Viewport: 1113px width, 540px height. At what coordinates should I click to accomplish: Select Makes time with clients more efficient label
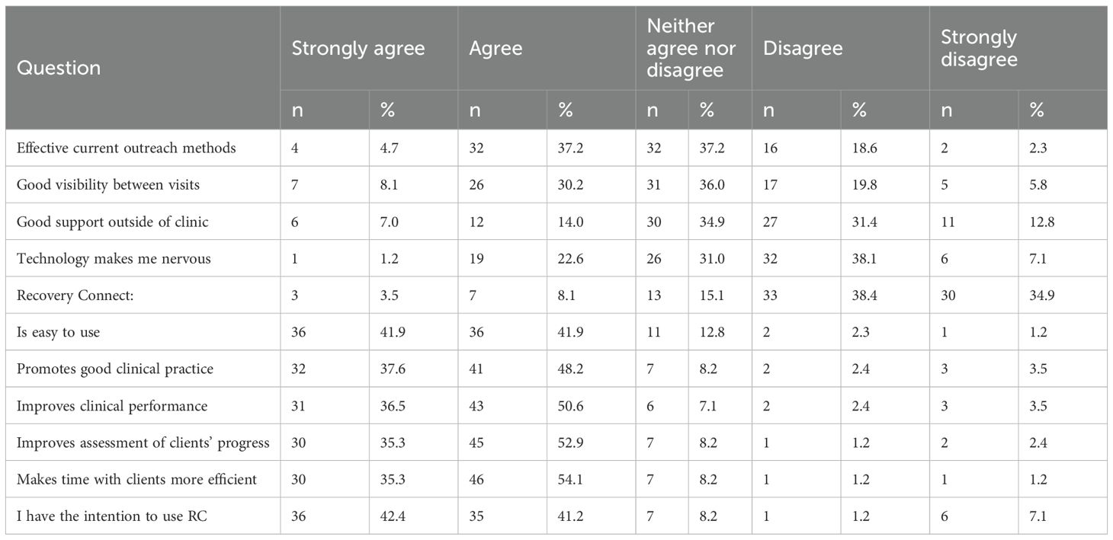click(136, 480)
